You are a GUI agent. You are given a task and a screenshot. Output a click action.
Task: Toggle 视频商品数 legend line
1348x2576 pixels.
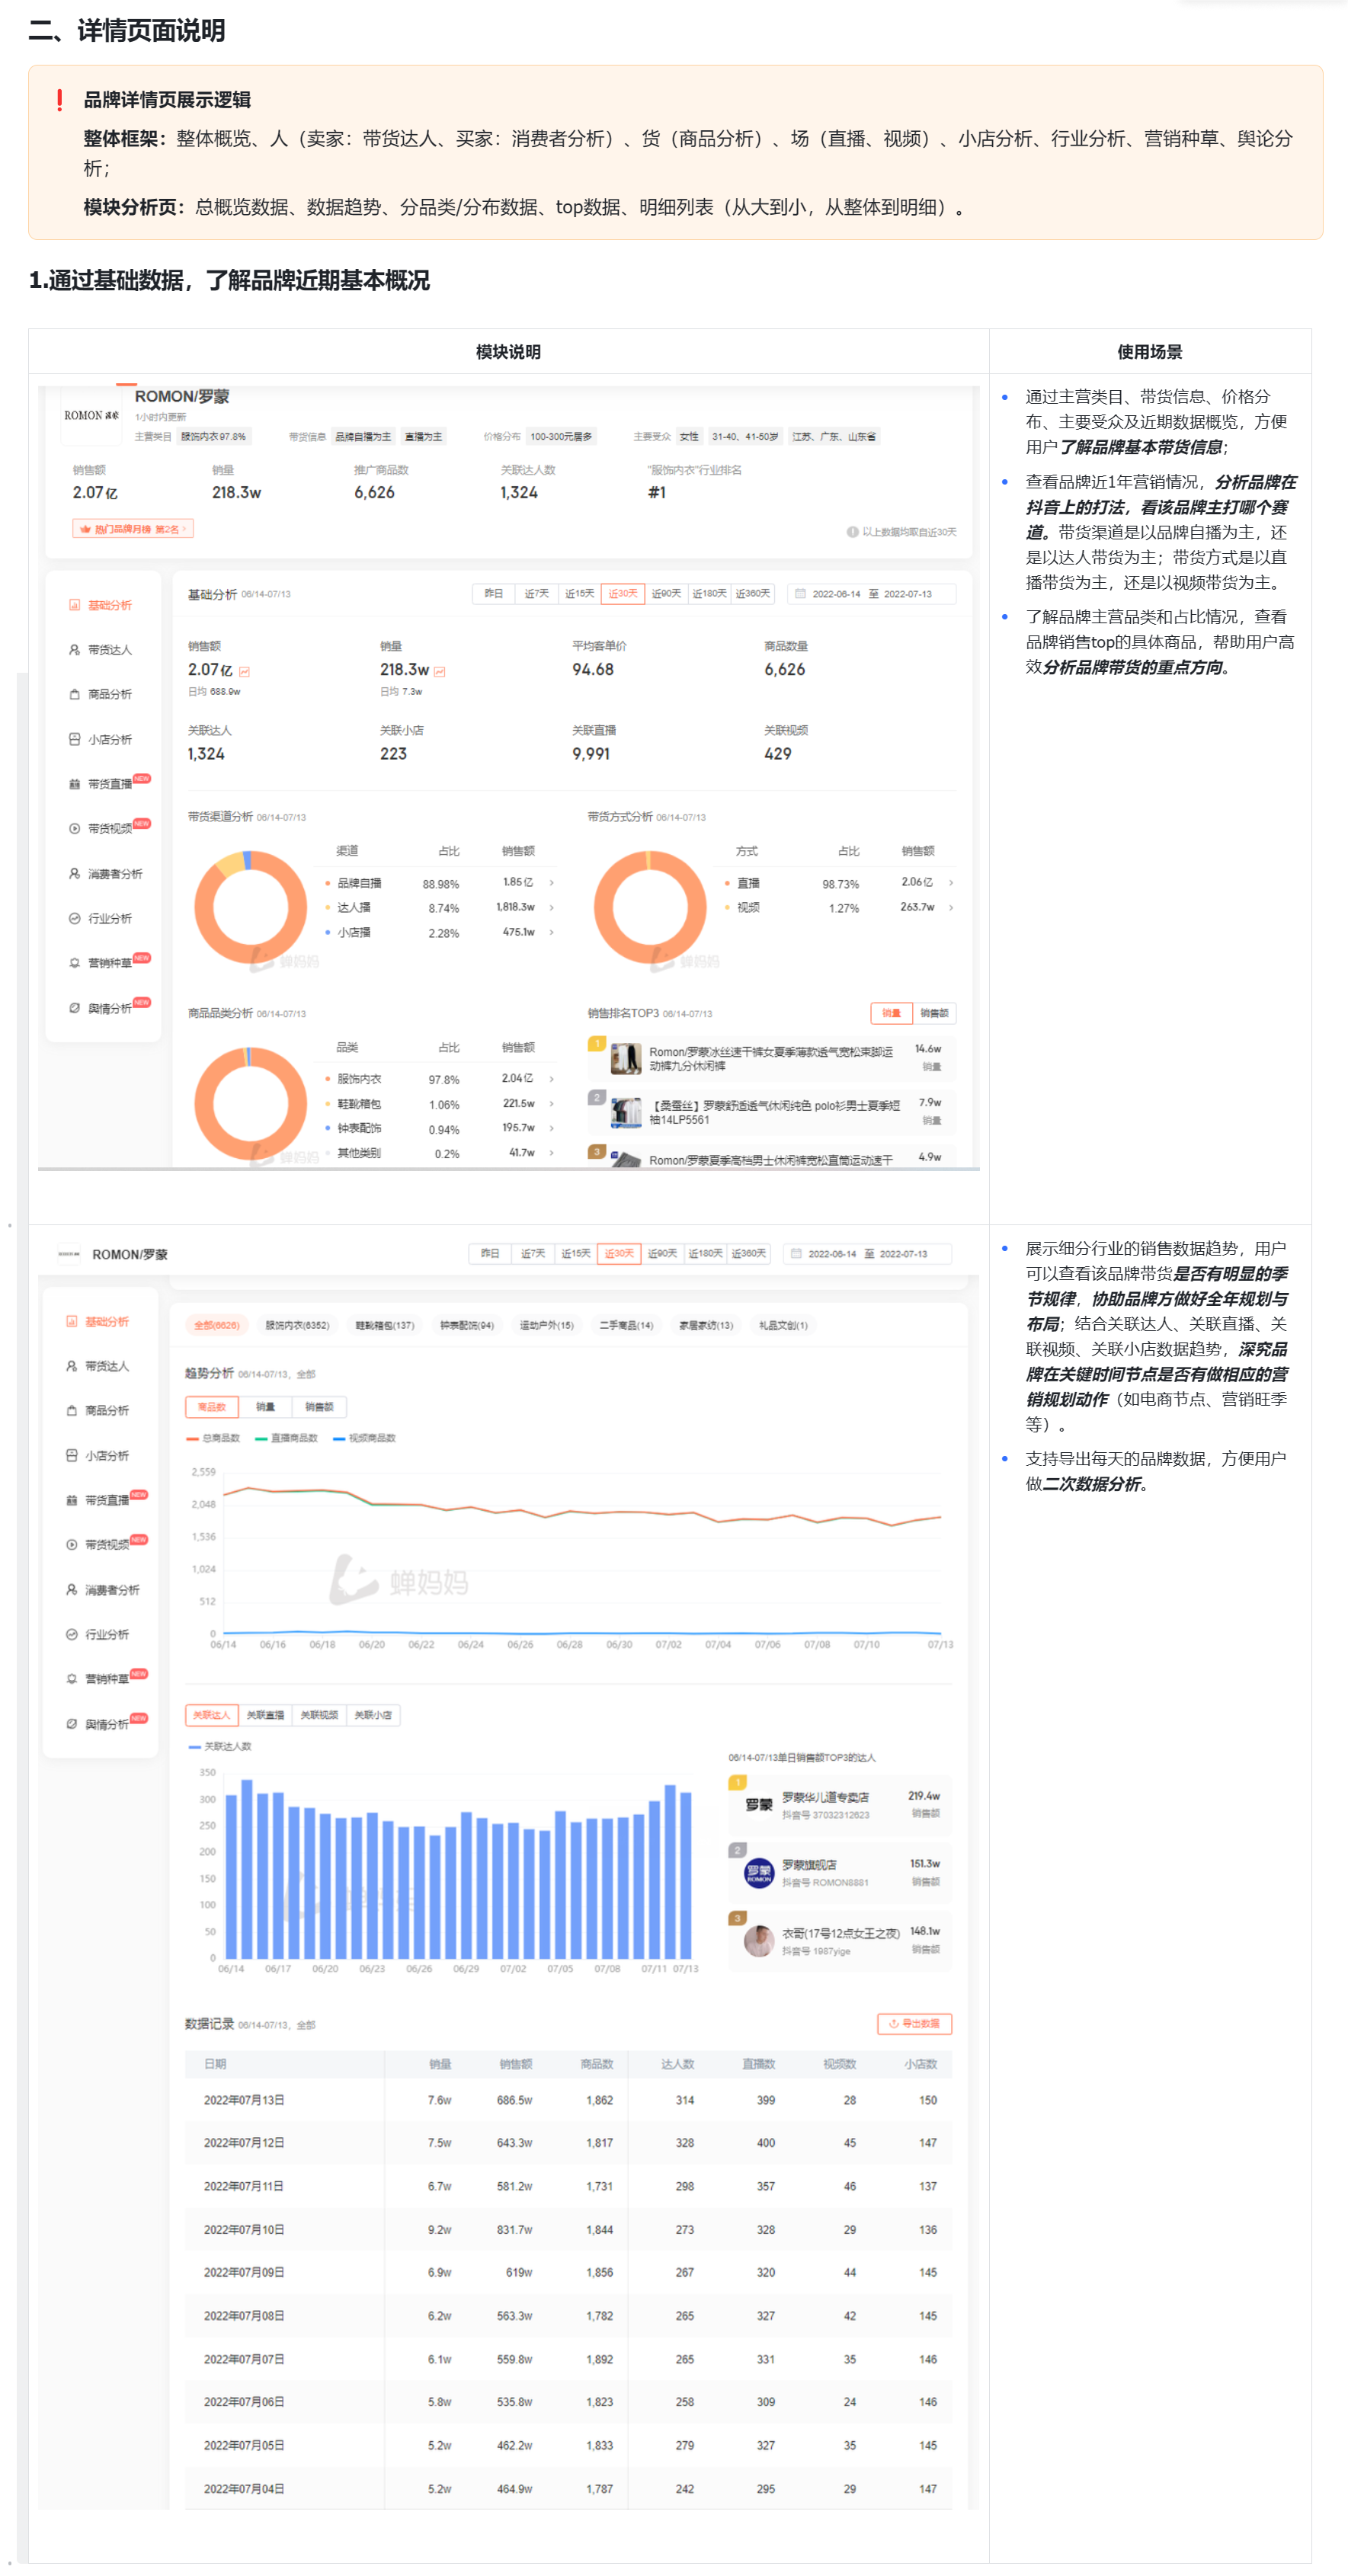click(364, 1438)
